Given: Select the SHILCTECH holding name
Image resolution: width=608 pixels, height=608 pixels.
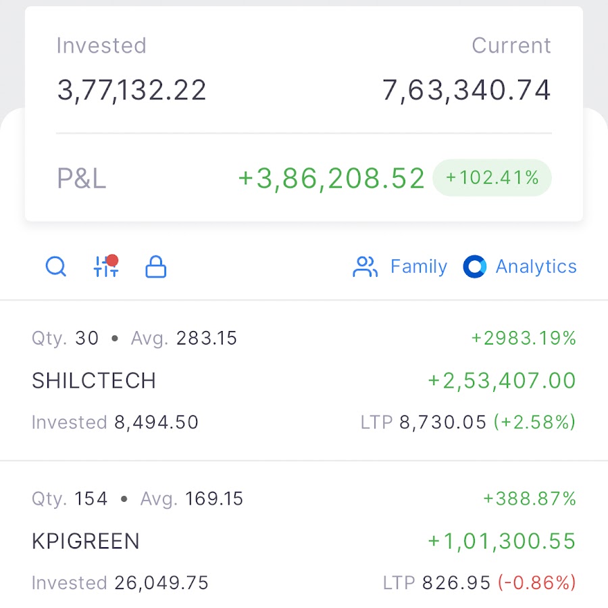Looking at the screenshot, I should coord(94,380).
